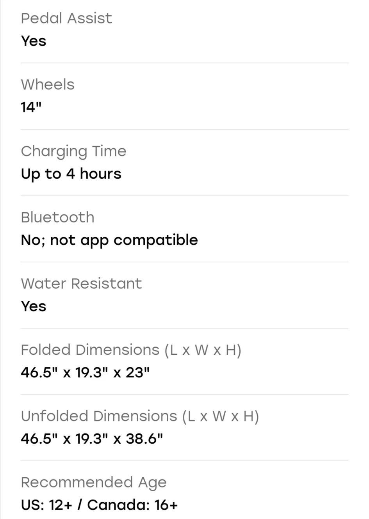369x519 pixels.
Task: Click the Folded Dimensions heading
Action: click(131, 350)
